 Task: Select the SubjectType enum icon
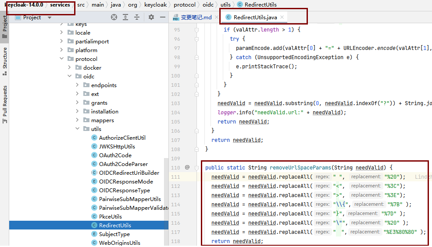(x=94, y=234)
